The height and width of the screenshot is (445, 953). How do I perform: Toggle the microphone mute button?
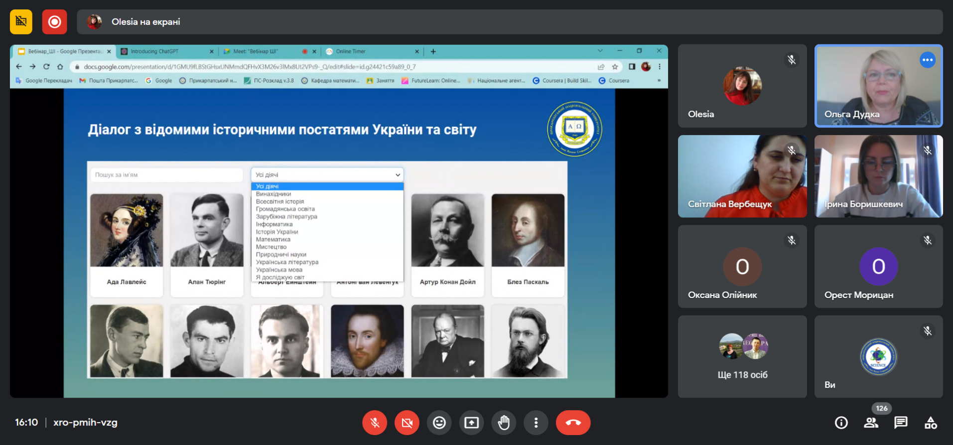click(x=375, y=423)
